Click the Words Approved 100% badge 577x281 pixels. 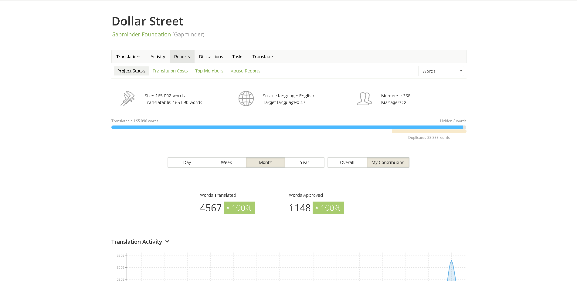click(328, 208)
